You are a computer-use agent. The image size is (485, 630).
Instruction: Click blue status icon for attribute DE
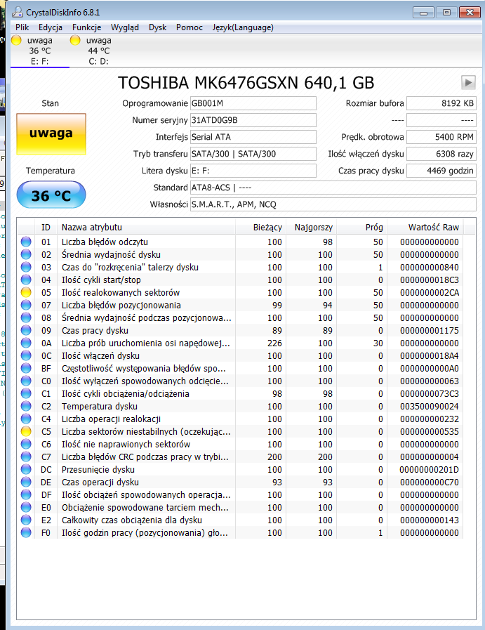[x=26, y=482]
